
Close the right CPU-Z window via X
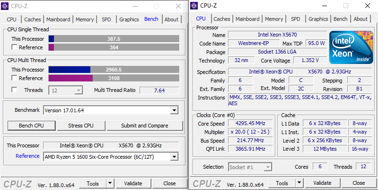pyautogui.click(x=368, y=6)
